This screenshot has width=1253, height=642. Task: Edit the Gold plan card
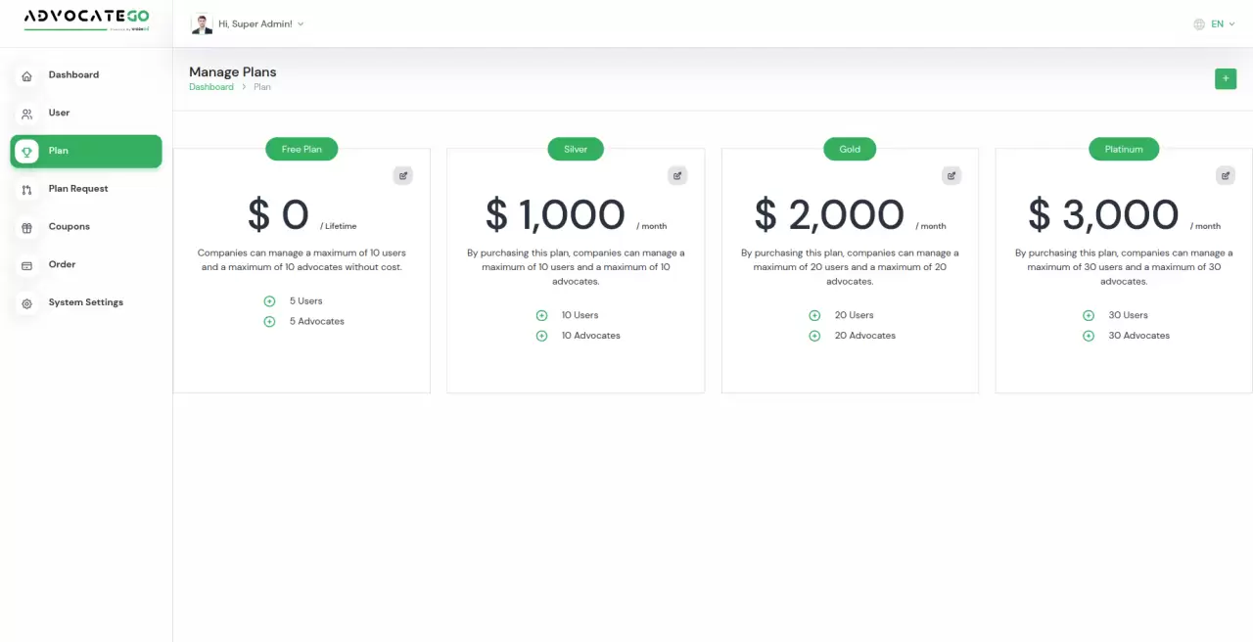click(x=951, y=175)
